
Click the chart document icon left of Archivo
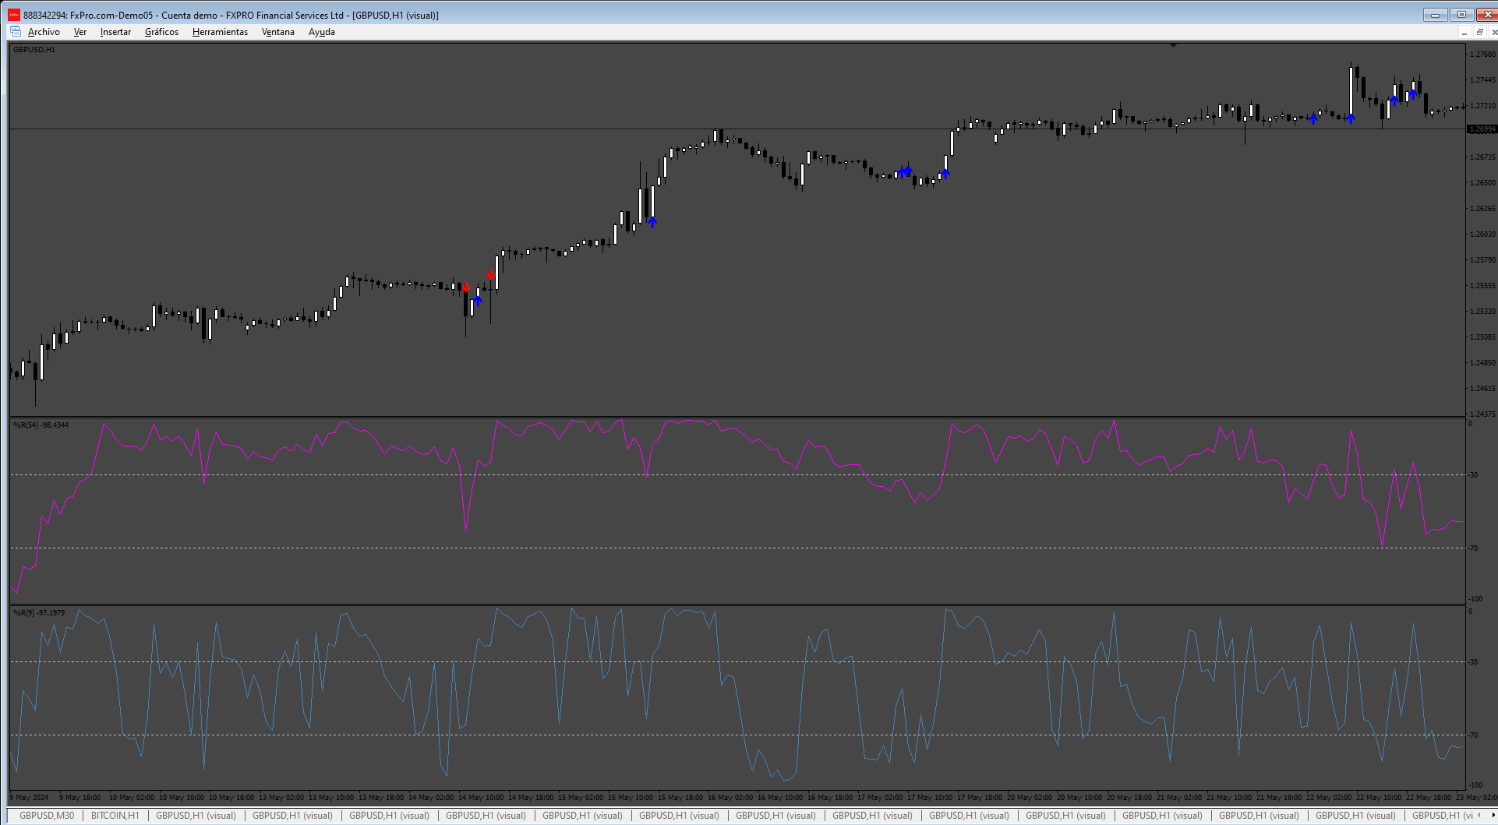(16, 32)
